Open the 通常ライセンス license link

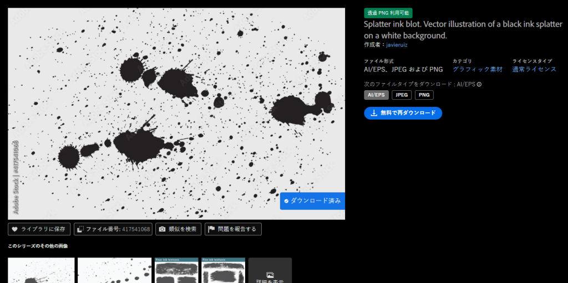point(534,69)
